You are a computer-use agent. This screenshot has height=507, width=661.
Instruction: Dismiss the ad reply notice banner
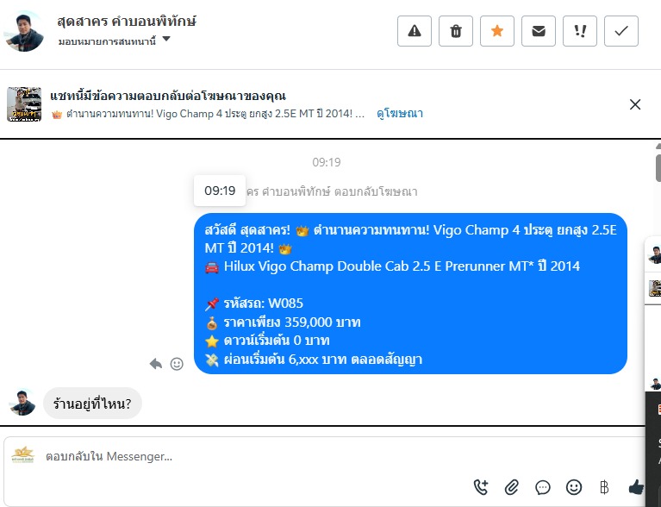click(635, 104)
